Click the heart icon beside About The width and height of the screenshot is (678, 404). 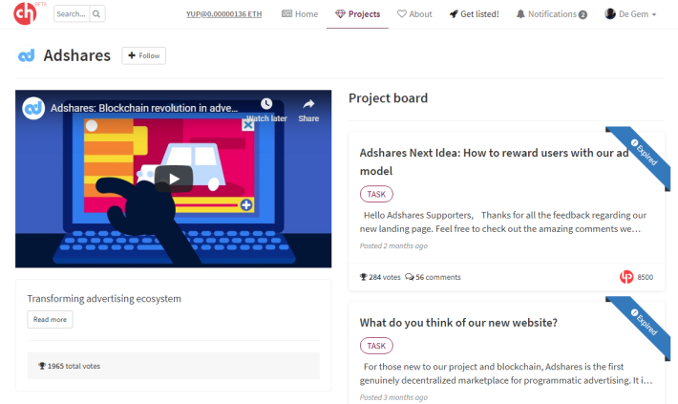(402, 13)
